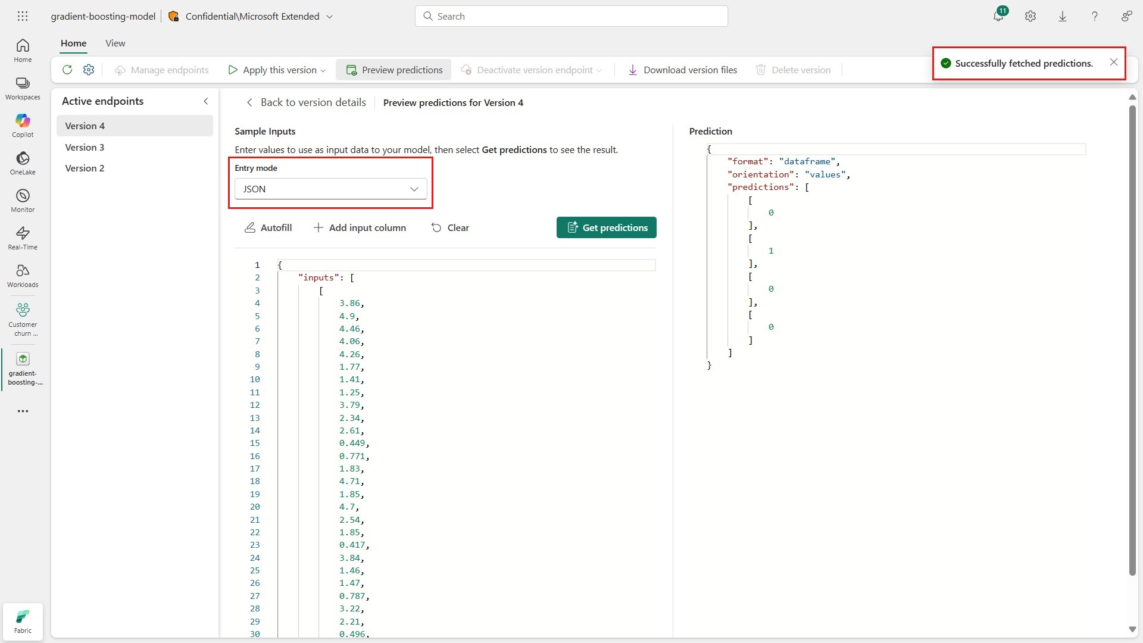The height and width of the screenshot is (643, 1143).
Task: Click the help question mark icon
Action: click(1094, 17)
